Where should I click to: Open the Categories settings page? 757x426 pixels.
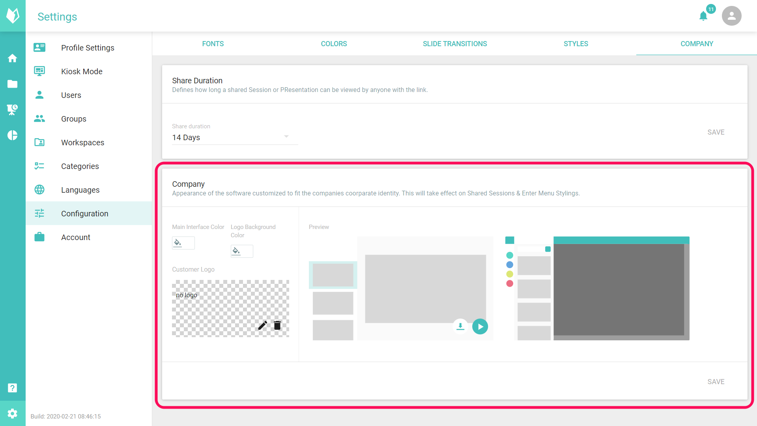coord(89,166)
